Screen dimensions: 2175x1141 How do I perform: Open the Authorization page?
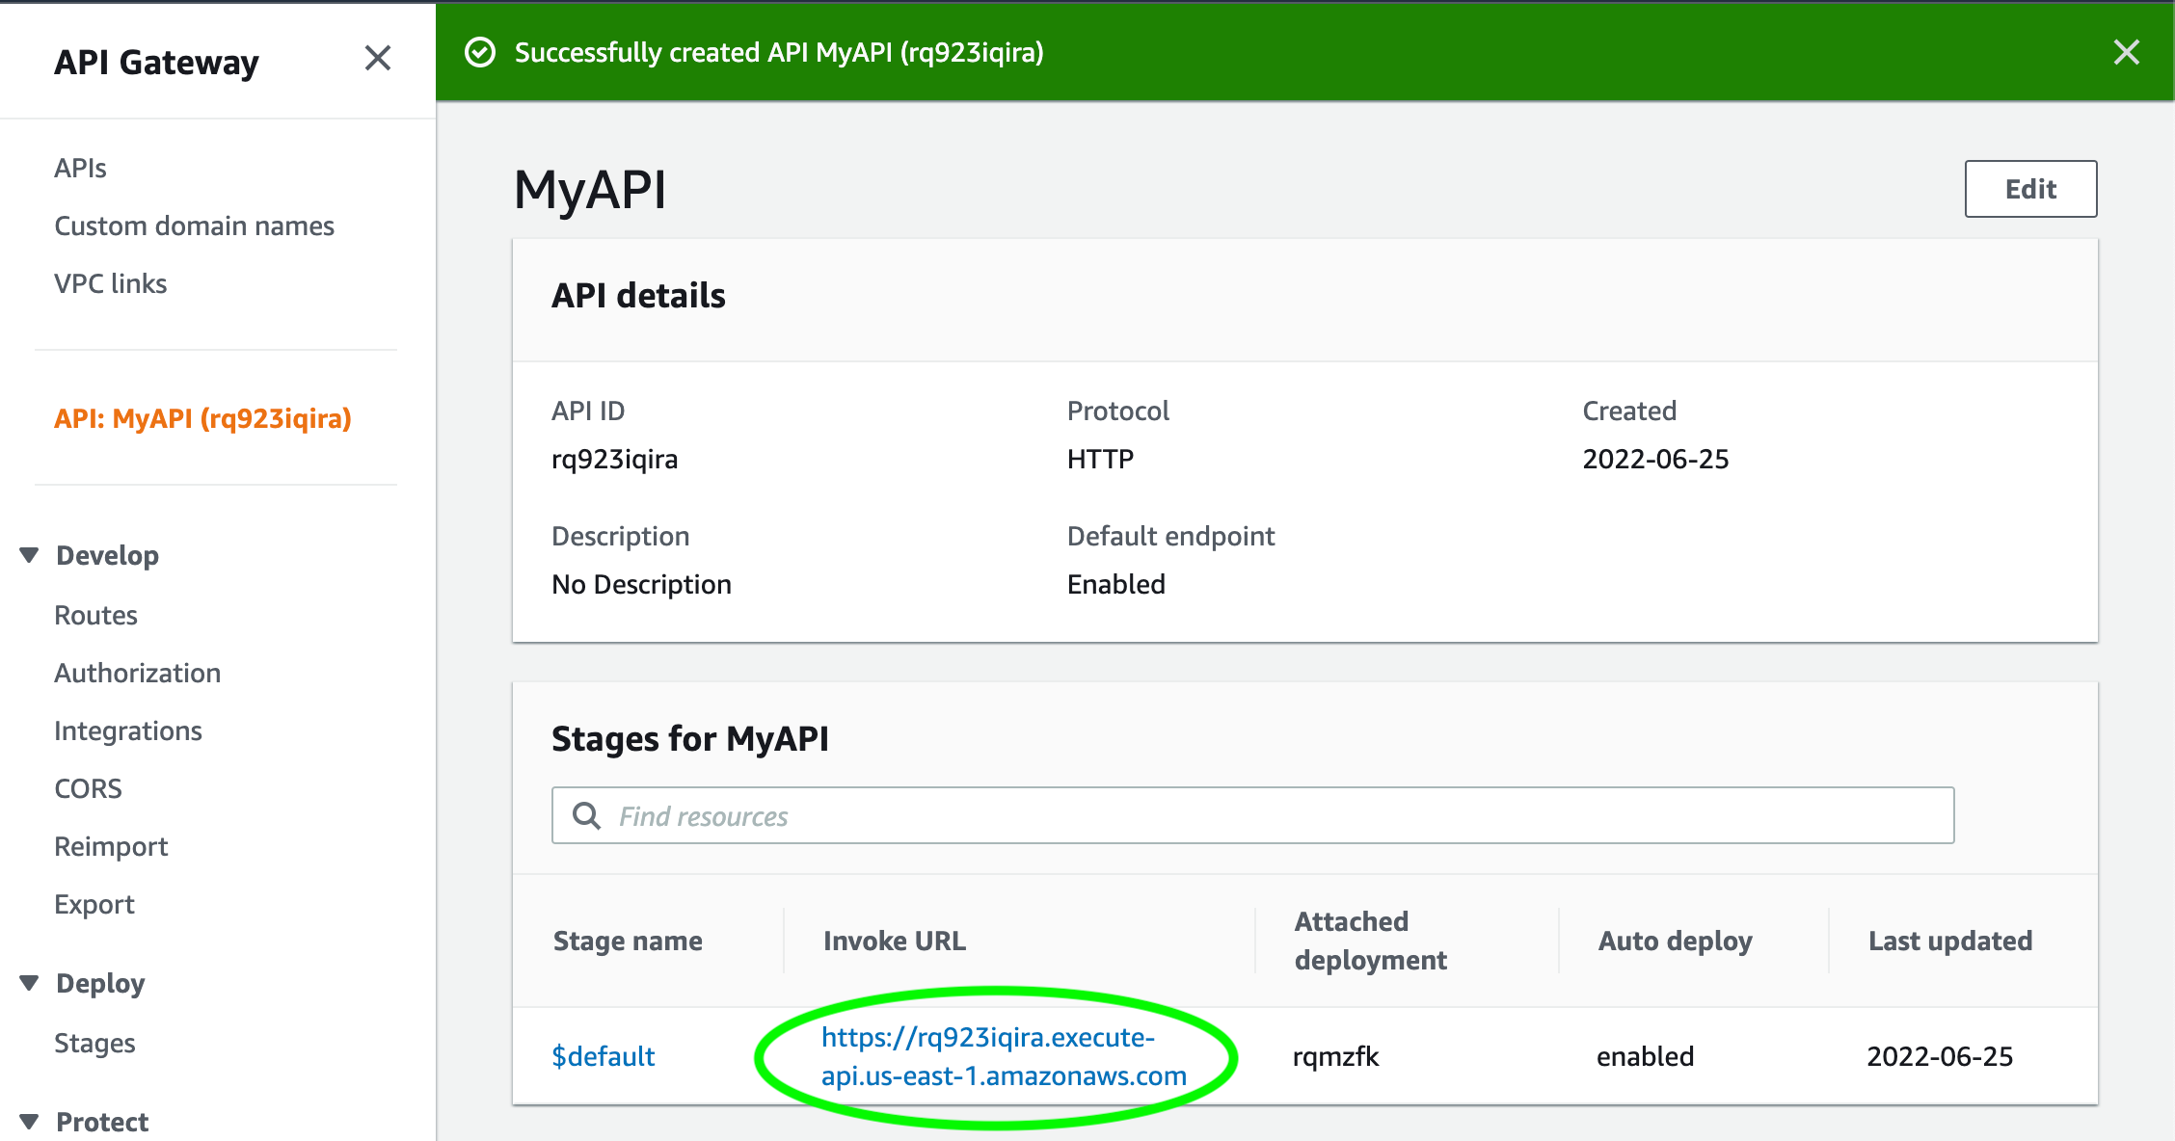[x=137, y=673]
